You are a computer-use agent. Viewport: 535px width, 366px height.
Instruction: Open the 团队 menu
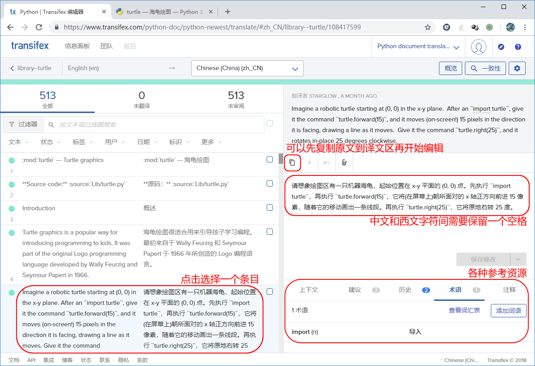106,46
